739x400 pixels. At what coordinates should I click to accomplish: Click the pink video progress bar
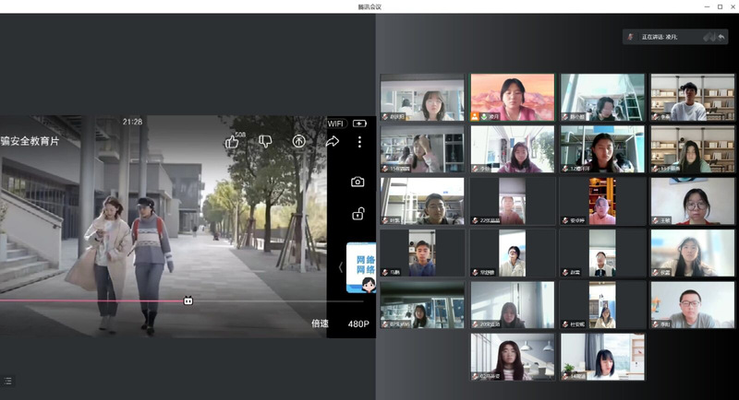(92, 300)
